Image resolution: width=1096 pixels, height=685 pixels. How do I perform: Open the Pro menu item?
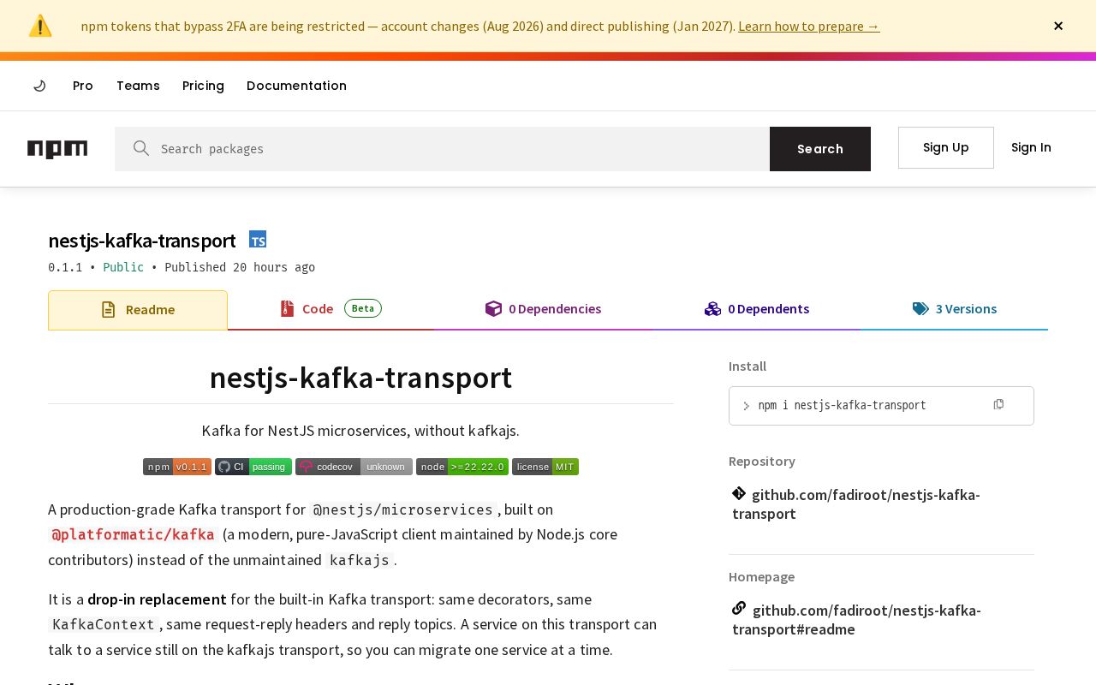click(x=83, y=86)
